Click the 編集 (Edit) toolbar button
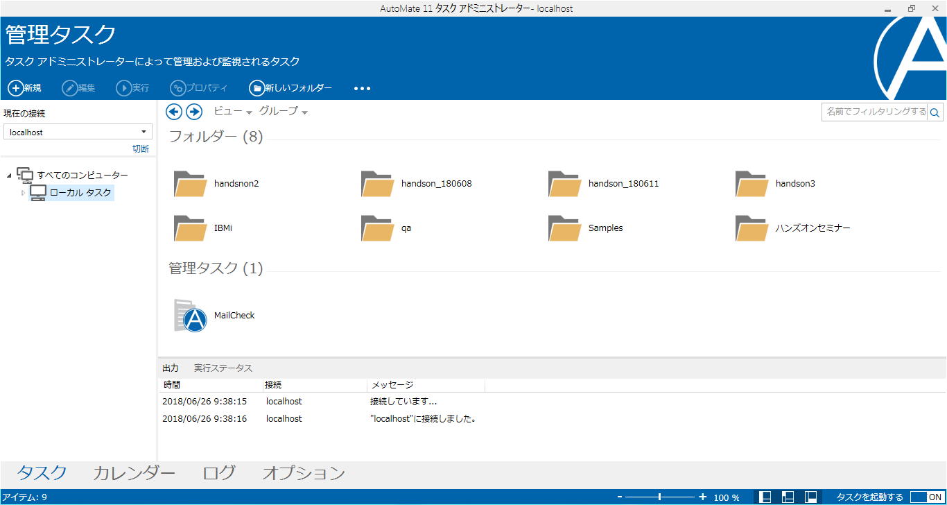Screen dimensions: 947x505 pyautogui.click(x=78, y=88)
